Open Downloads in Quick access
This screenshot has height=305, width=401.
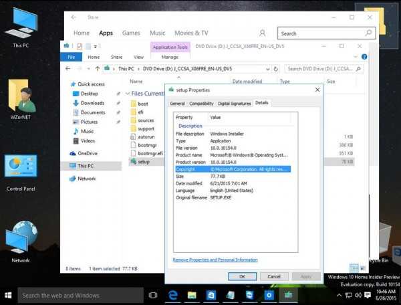point(92,103)
